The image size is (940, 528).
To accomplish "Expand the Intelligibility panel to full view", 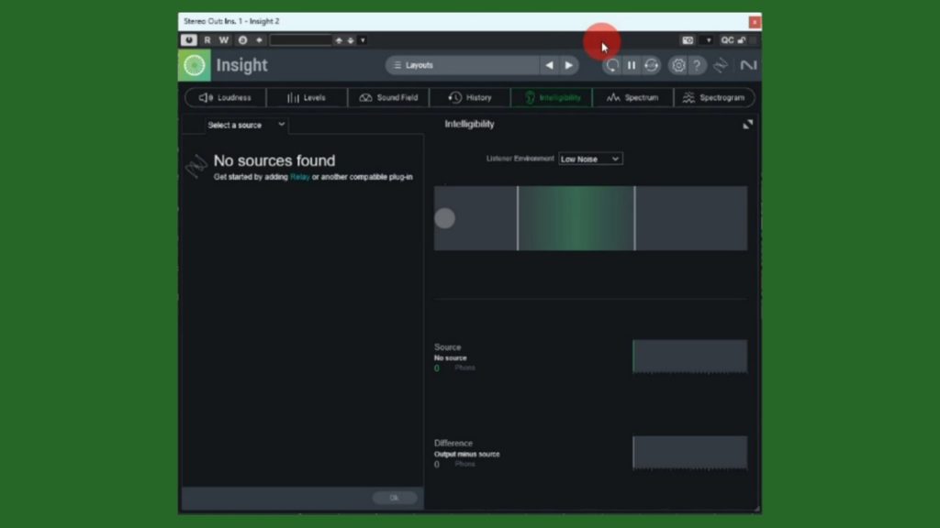I will 747,125.
